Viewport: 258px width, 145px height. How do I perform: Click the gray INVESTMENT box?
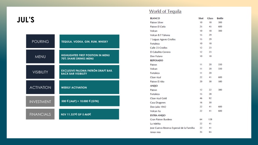(x=40, y=101)
